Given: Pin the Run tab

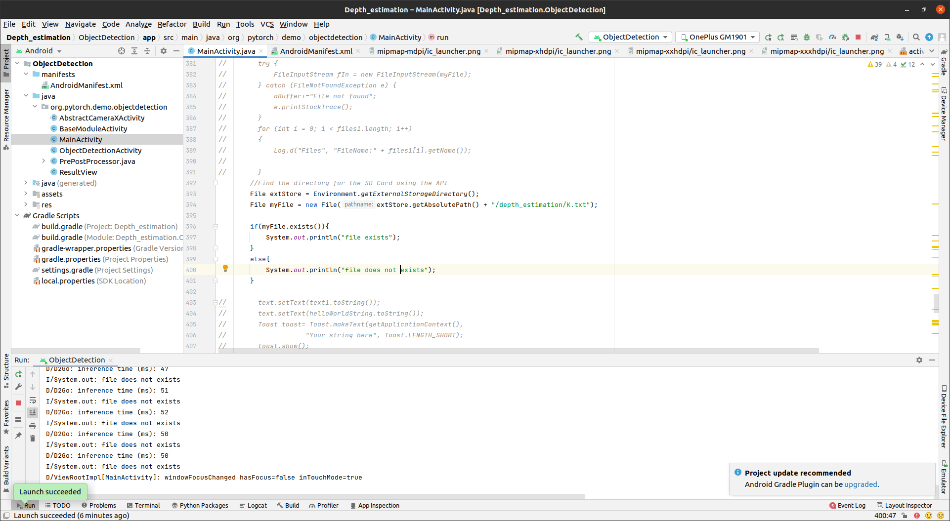Looking at the screenshot, I should click(18, 435).
